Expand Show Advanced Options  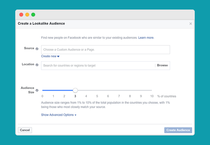tap(59, 115)
